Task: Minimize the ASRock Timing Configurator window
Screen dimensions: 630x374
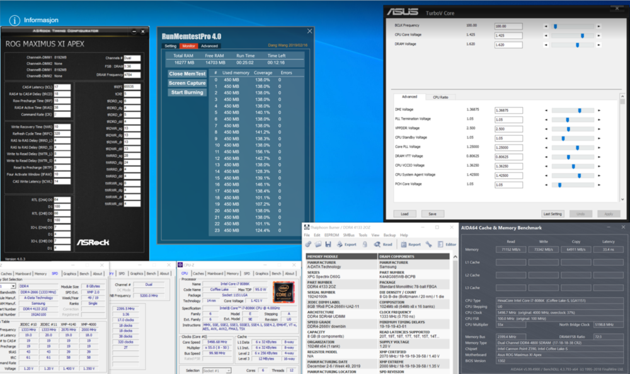Action: pyautogui.click(x=134, y=31)
